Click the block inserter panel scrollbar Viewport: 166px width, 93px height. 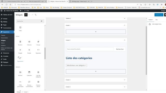click(45, 53)
